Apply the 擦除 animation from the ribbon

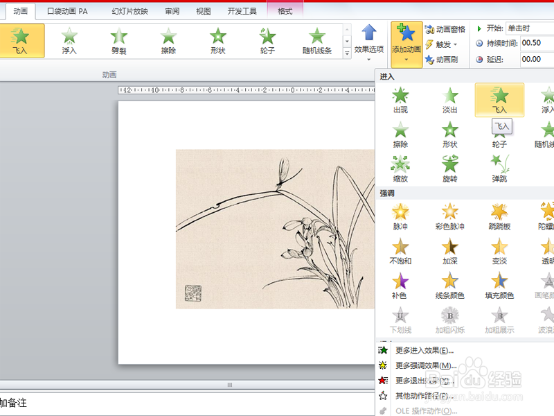pyautogui.click(x=168, y=41)
